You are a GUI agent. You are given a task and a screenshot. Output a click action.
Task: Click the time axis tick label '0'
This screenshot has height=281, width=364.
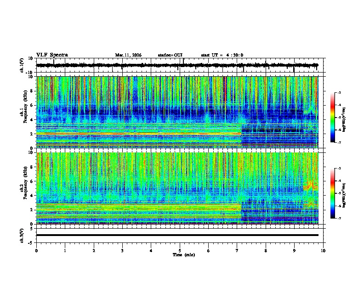(36, 251)
